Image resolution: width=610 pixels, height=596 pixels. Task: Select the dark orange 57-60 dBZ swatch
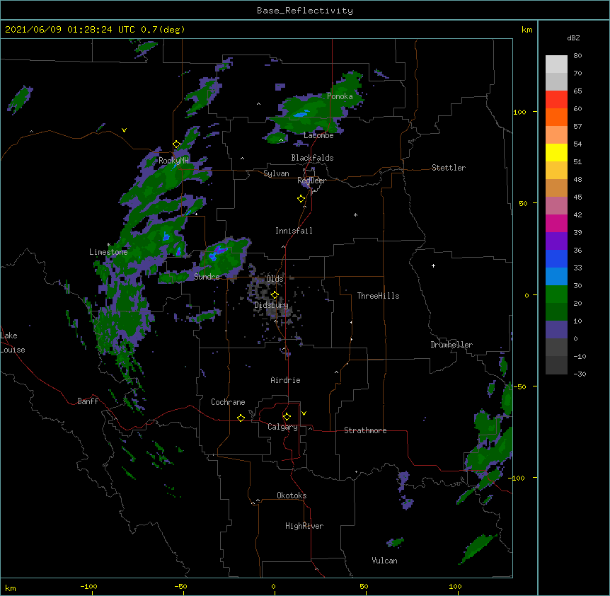pos(556,117)
